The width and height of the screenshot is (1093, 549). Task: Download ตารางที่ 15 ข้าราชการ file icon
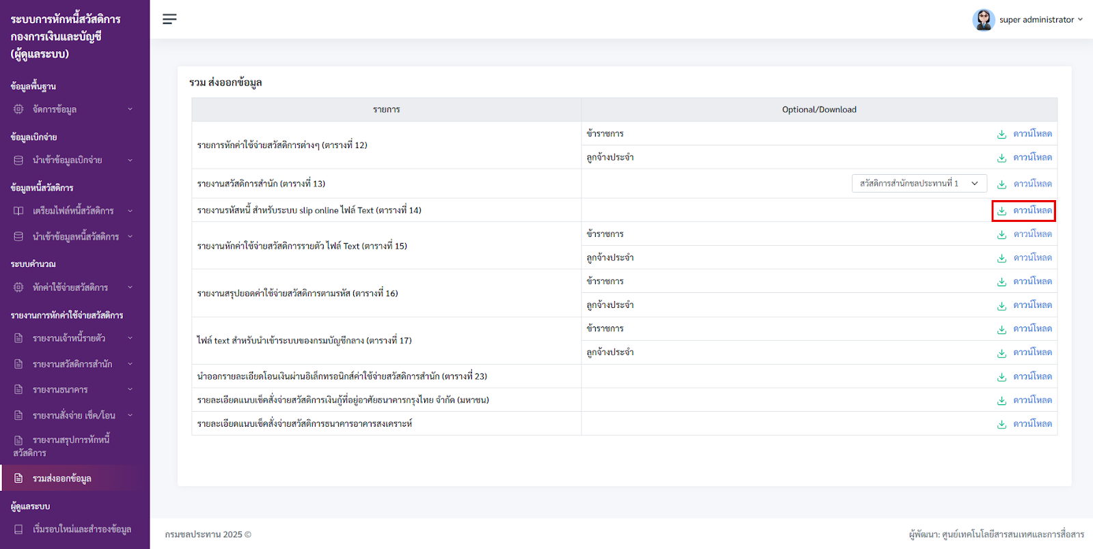pos(1001,235)
